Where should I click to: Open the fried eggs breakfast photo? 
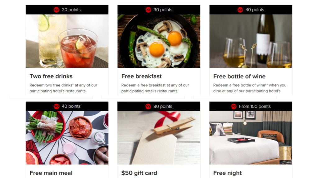159,41
